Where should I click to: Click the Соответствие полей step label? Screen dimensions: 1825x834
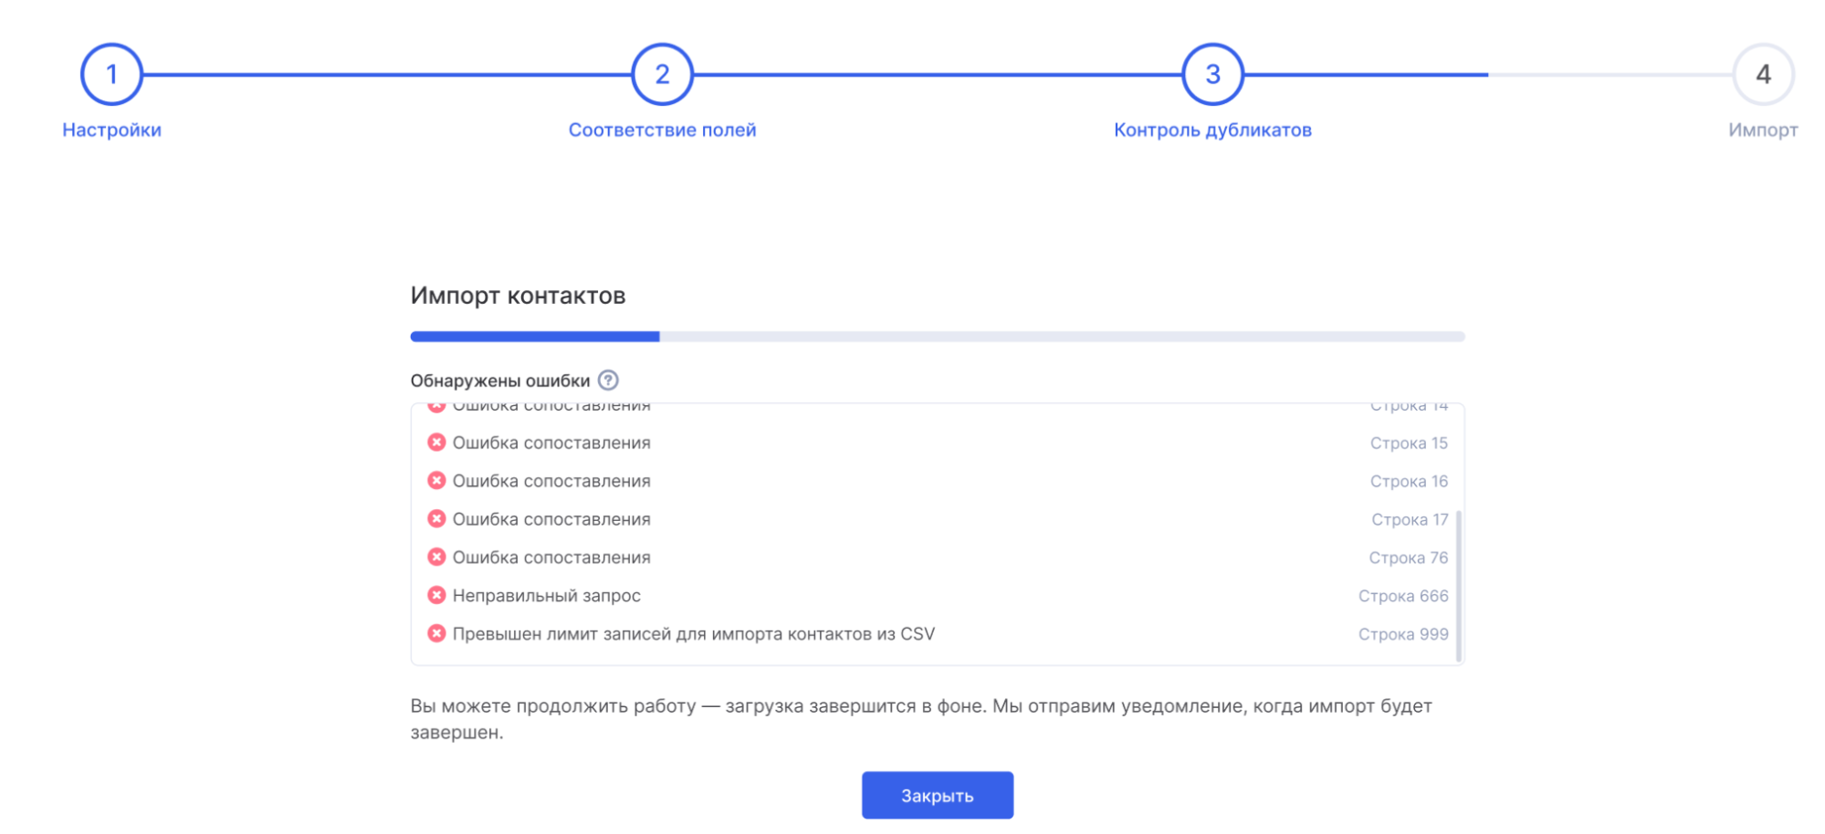pos(662,130)
